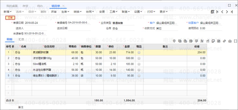Image resolution: width=238 pixels, height=110 pixels.
Task: Click the 结算客户 link label
Action: coord(193,23)
